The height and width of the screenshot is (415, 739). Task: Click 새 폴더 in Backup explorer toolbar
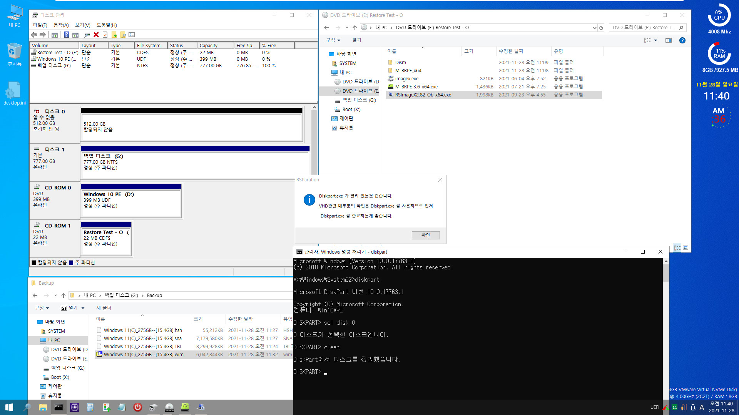coord(104,308)
